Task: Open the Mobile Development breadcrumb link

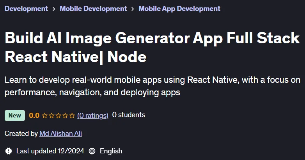Action: tap(93, 9)
